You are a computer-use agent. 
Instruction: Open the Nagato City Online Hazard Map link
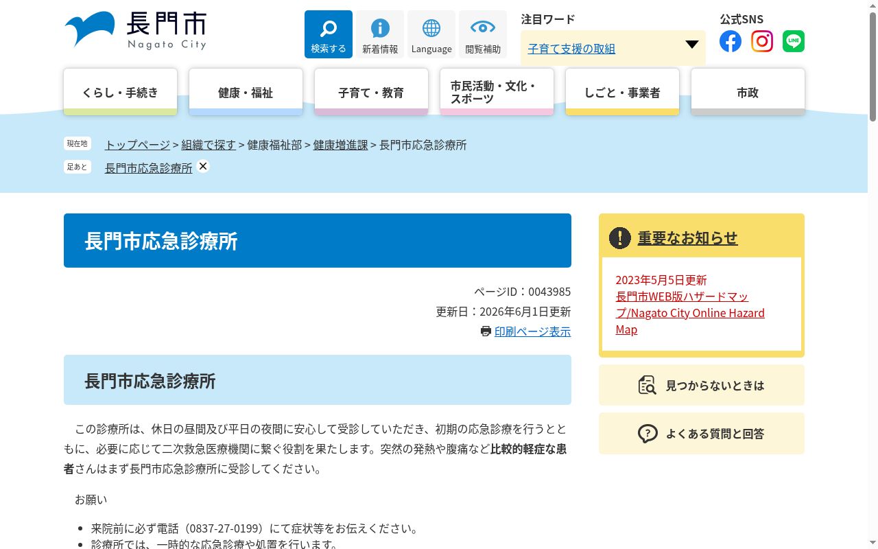tap(690, 313)
